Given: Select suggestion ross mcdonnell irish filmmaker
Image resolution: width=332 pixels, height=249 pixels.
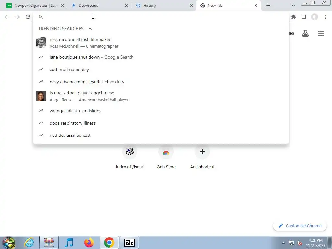Looking at the screenshot, I should pyautogui.click(x=161, y=42).
